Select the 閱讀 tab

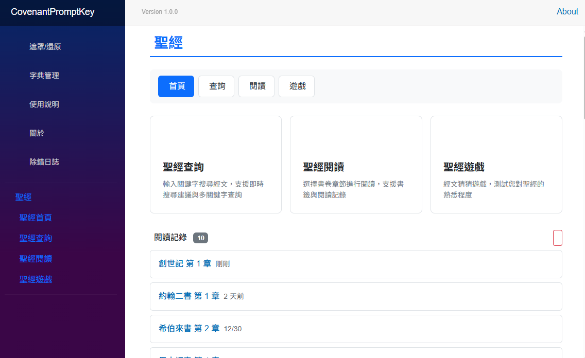256,86
